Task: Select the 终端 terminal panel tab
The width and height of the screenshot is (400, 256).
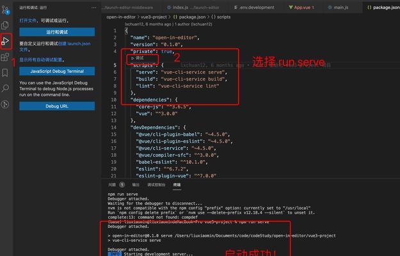Action: click(177, 184)
